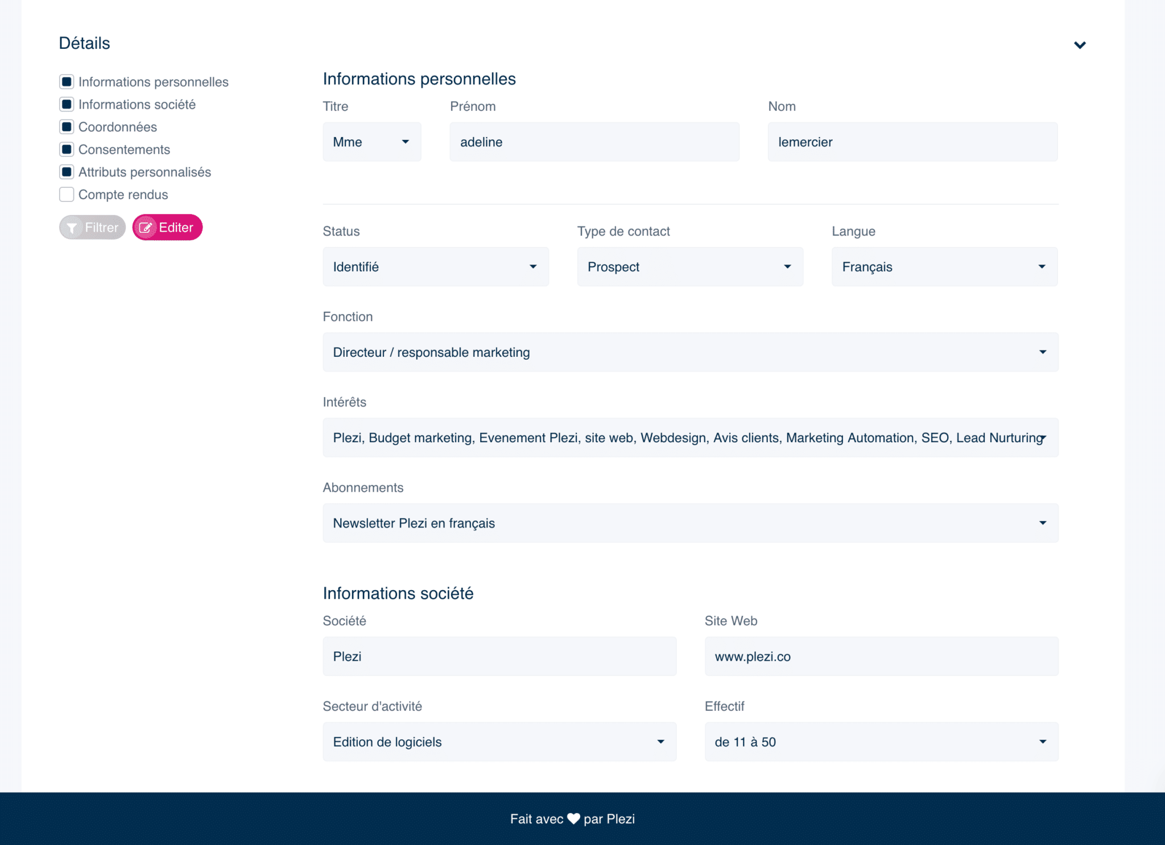Viewport: 1165px width, 845px height.
Task: Open the Status dropdown showing Identifié
Action: point(436,267)
